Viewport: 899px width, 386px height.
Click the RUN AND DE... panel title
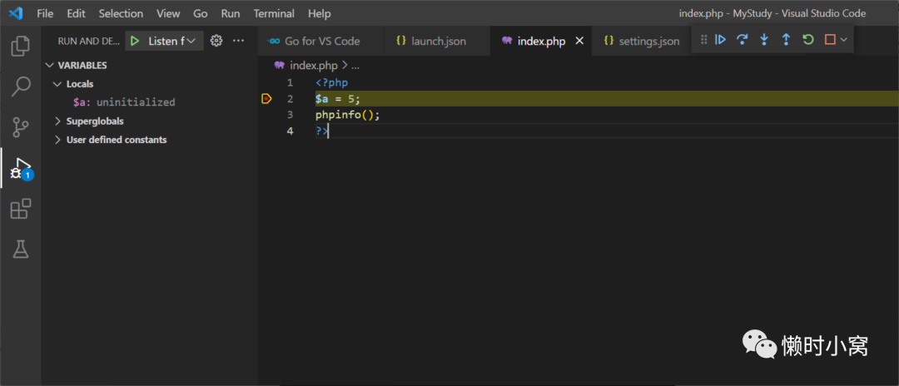89,41
